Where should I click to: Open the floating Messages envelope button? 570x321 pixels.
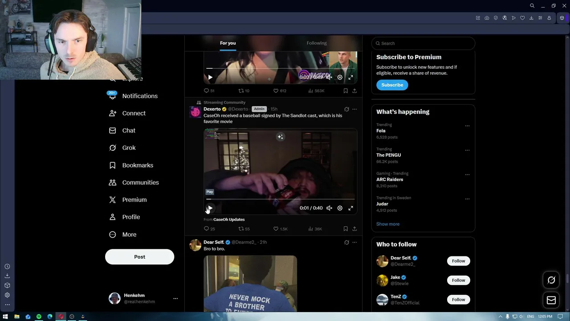coord(551,300)
